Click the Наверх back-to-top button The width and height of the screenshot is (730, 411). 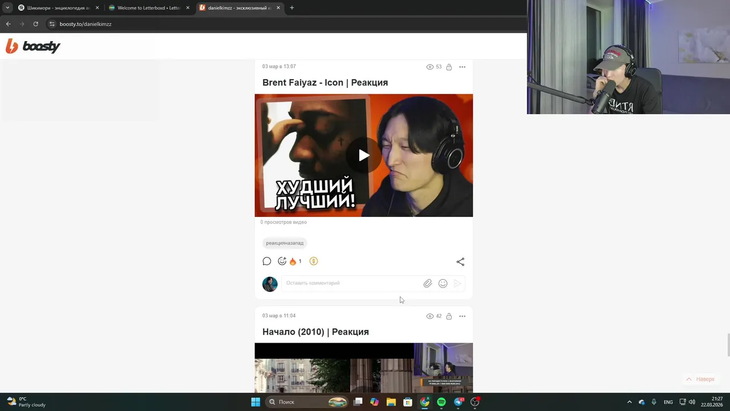click(700, 379)
